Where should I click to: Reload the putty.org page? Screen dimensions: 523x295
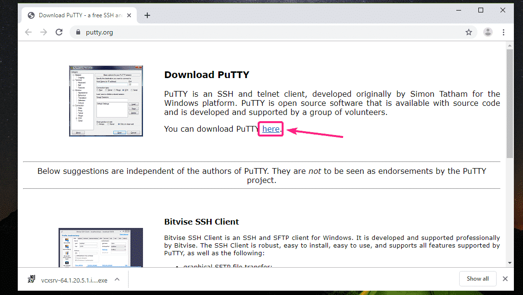coord(59,32)
